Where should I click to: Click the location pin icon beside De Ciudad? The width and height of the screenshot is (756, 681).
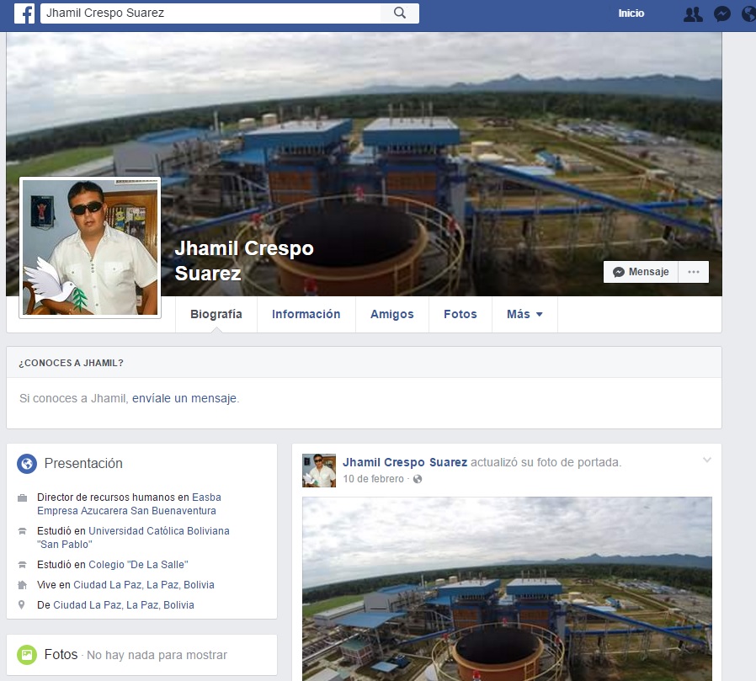point(22,605)
